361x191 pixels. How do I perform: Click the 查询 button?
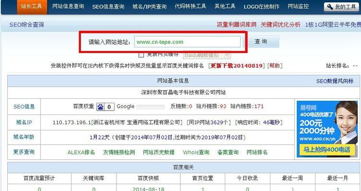tap(261, 42)
